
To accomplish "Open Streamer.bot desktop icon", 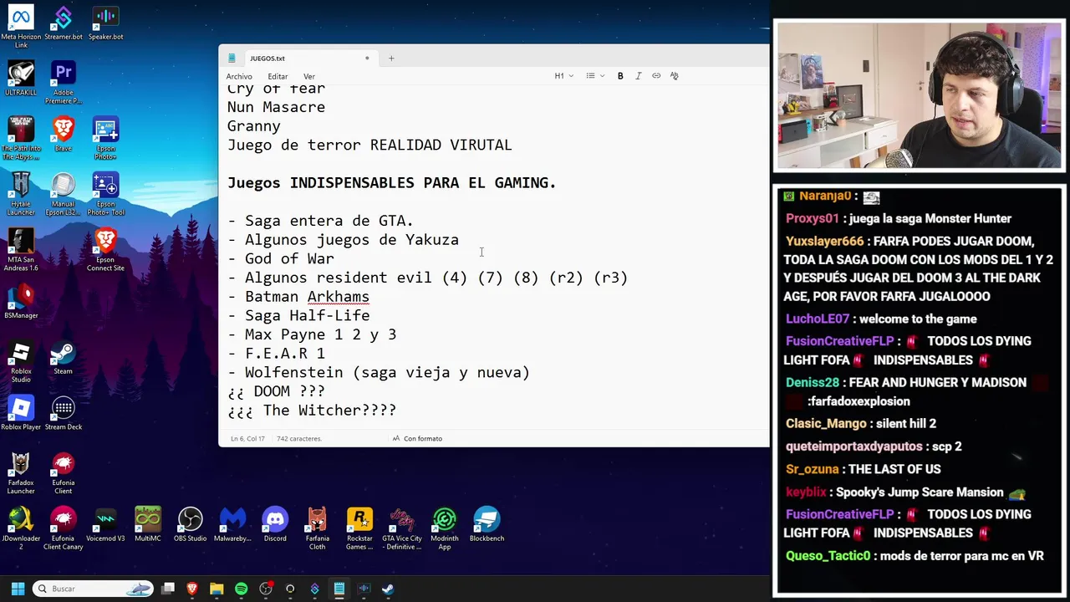I will (63, 24).
